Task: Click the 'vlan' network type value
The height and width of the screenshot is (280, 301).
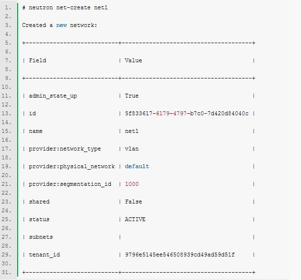Action: pos(132,149)
